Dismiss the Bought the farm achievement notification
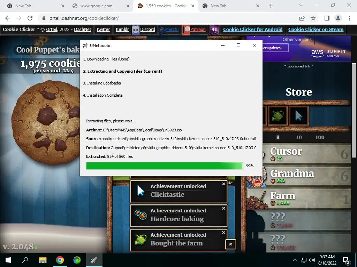 point(223,233)
